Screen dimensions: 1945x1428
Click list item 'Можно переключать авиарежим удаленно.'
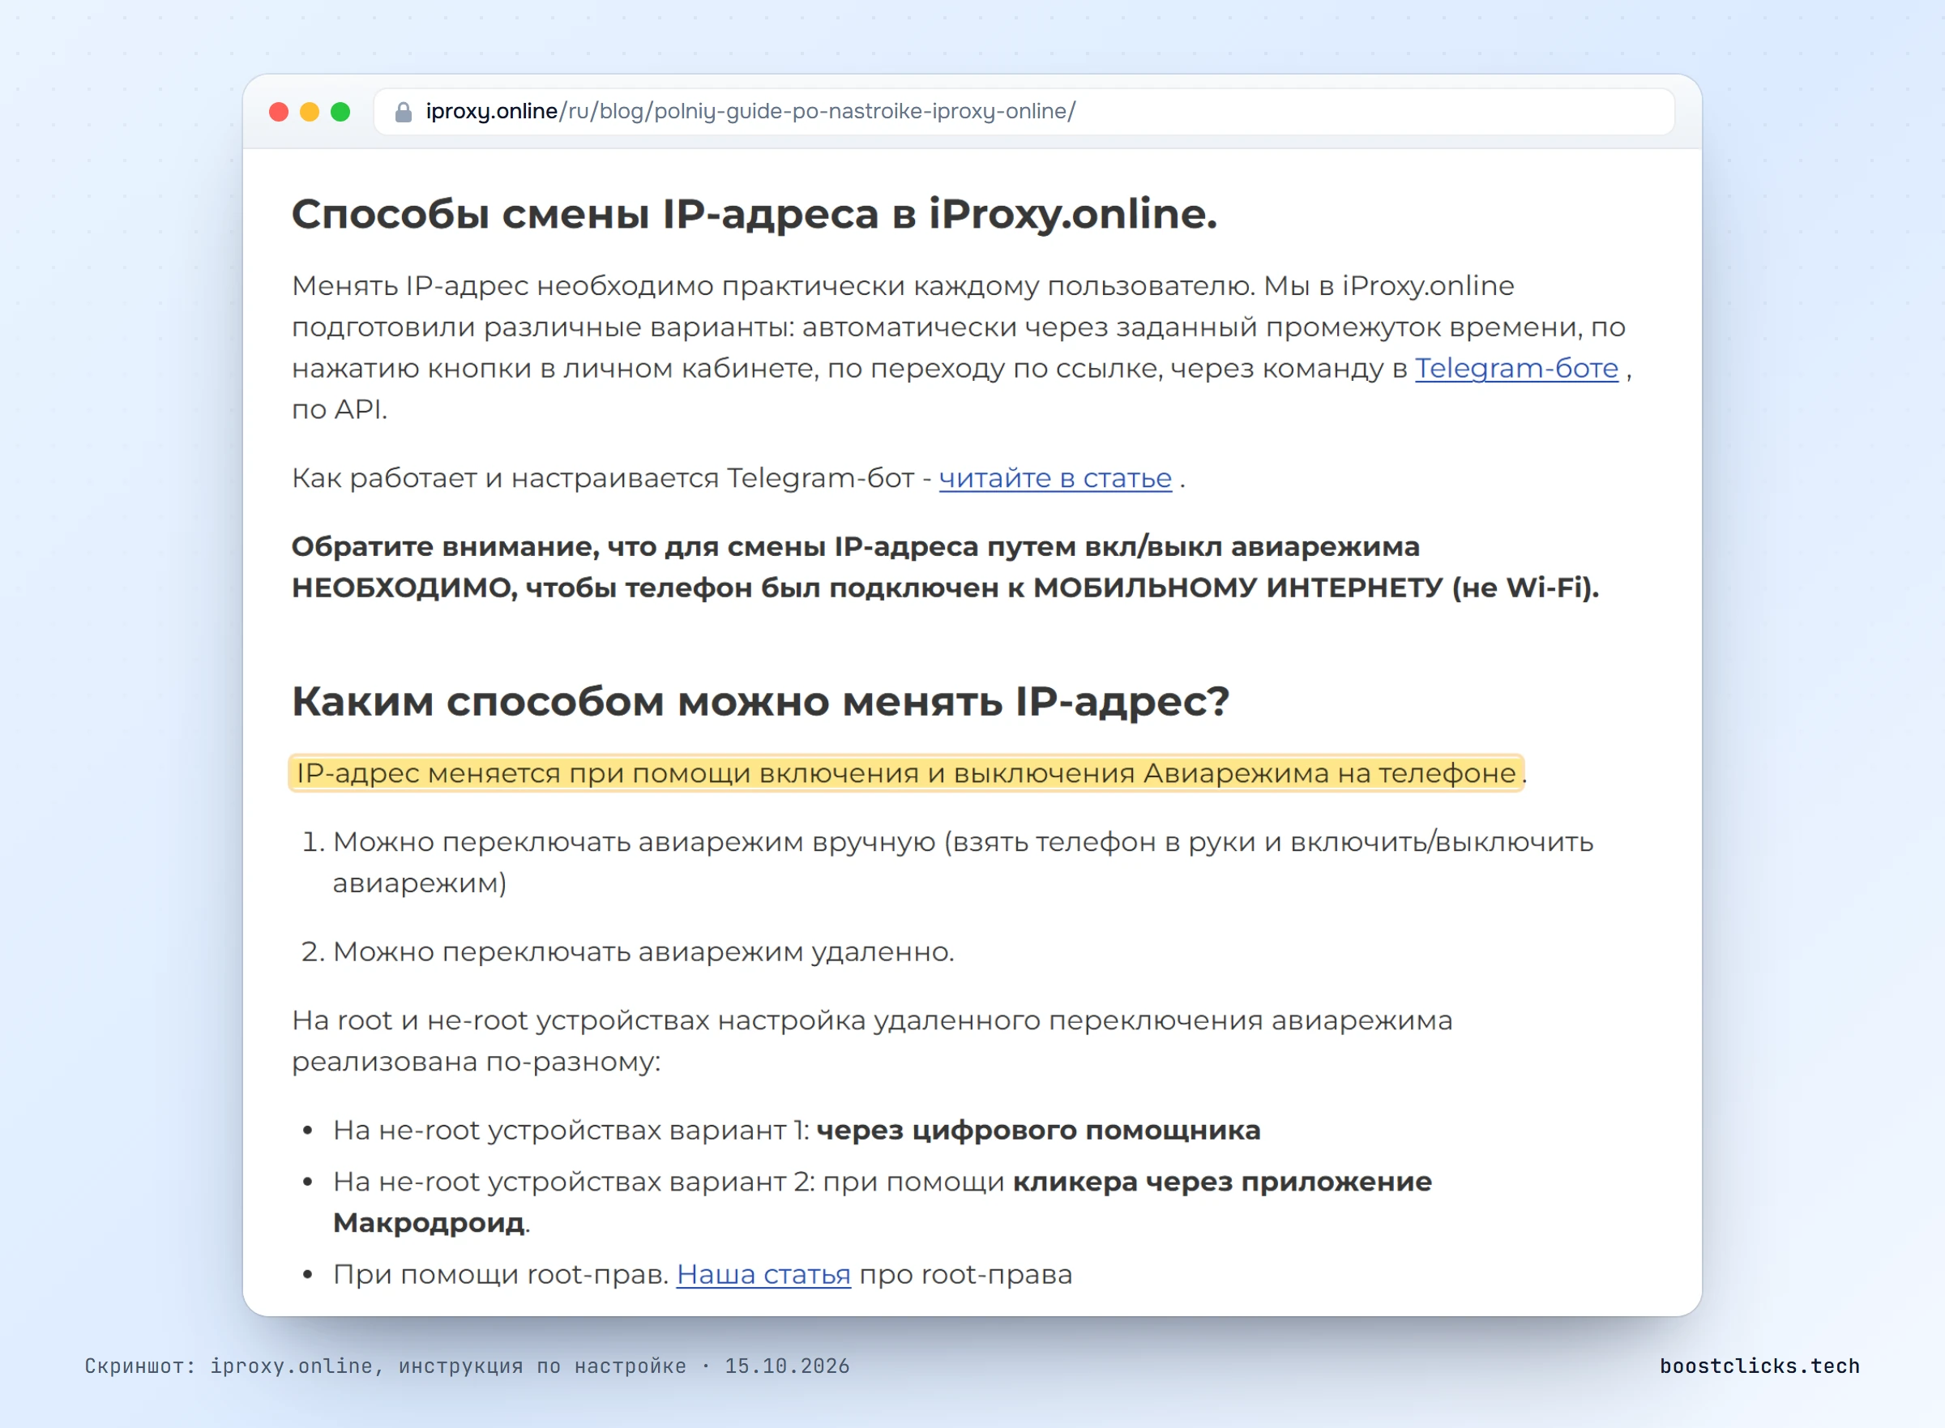(x=643, y=951)
